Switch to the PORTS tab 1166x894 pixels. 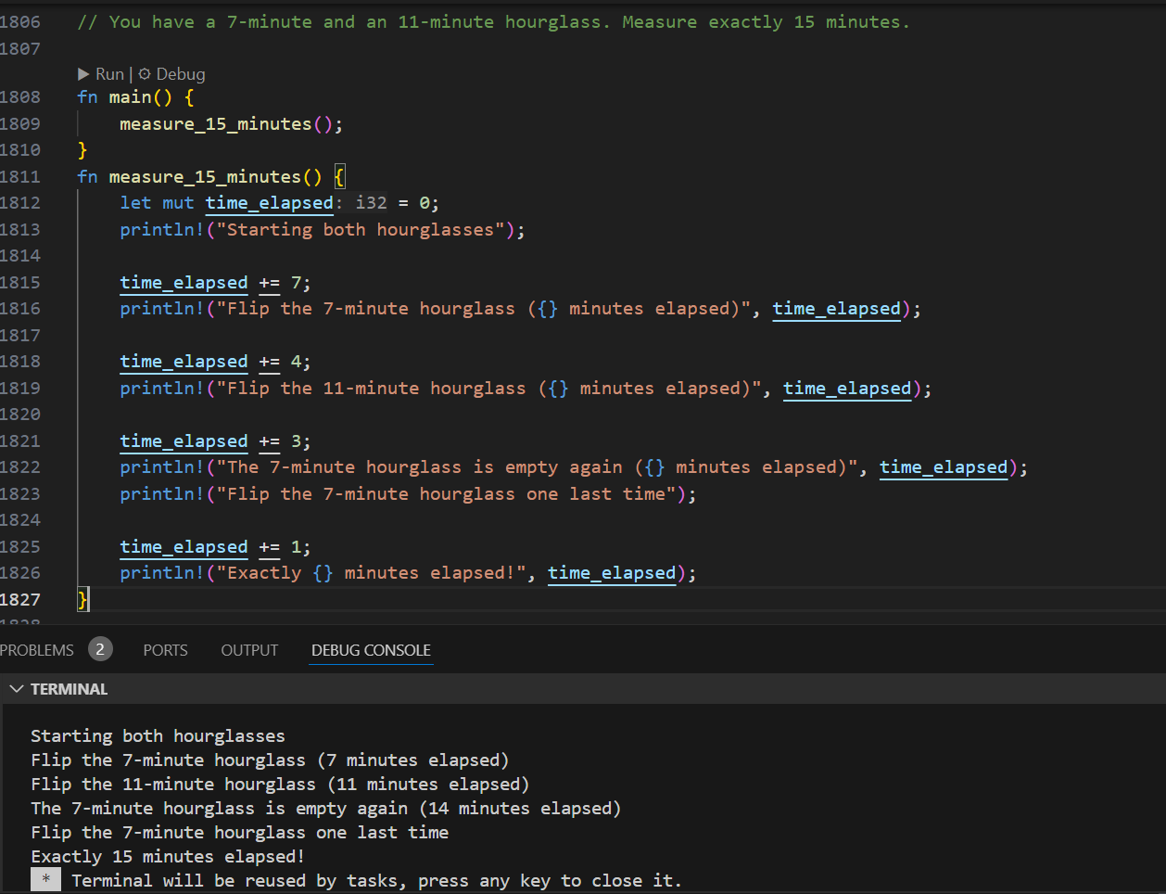(165, 650)
